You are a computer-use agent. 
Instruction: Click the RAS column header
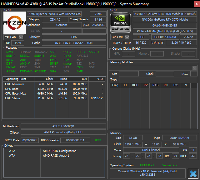tap(155, 85)
